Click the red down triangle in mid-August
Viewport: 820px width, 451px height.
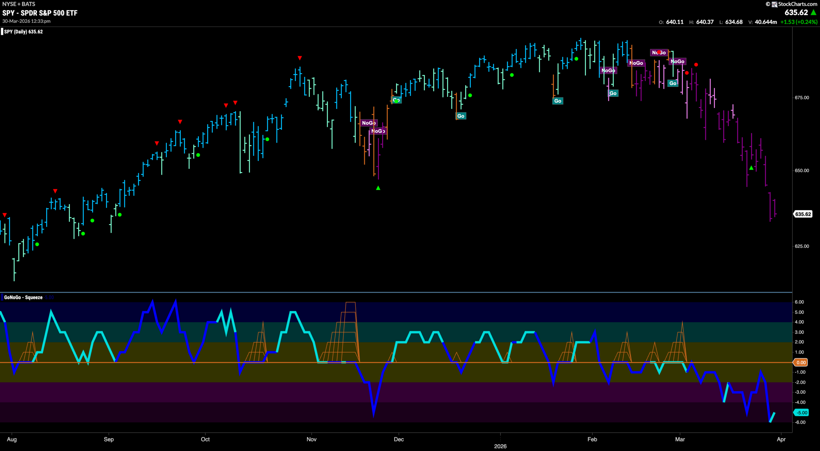(55, 191)
